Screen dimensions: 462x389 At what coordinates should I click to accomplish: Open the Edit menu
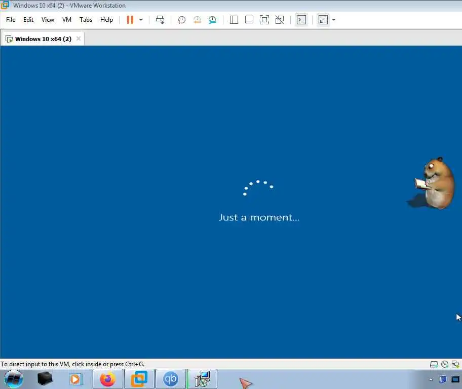[28, 20]
